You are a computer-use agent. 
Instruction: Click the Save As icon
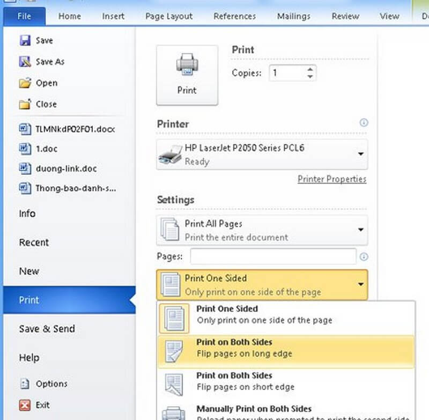pos(25,62)
